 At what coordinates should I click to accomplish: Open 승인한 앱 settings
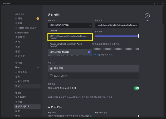pos(20,37)
